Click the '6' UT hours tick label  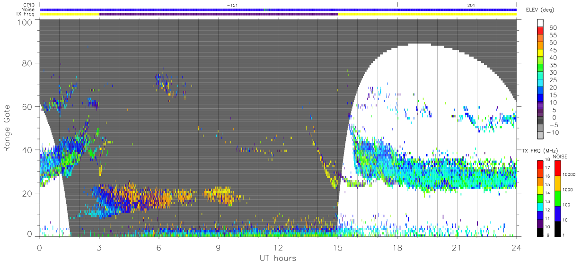point(159,247)
